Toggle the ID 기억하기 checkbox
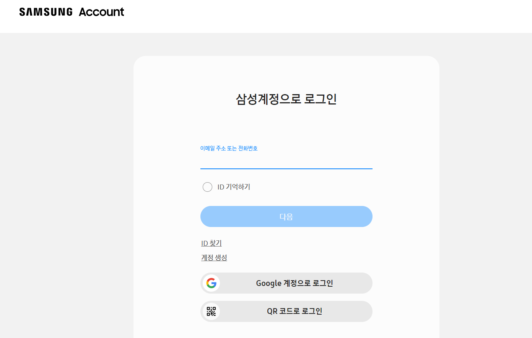The image size is (532, 338). click(x=207, y=187)
